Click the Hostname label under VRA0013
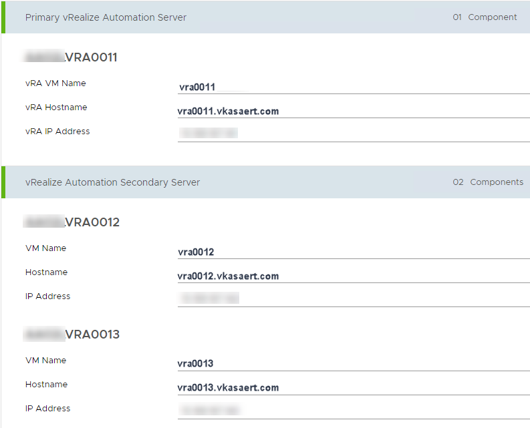 coord(46,385)
